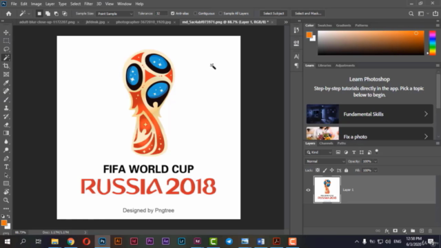Hide Layer 1 with the eye icon
The height and width of the screenshot is (248, 441).
[x=308, y=190]
